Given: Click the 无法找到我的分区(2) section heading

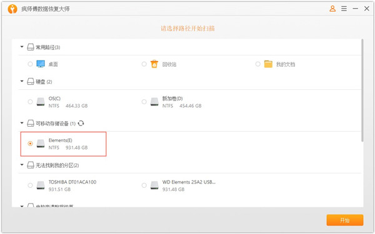Looking at the screenshot, I should [57, 165].
